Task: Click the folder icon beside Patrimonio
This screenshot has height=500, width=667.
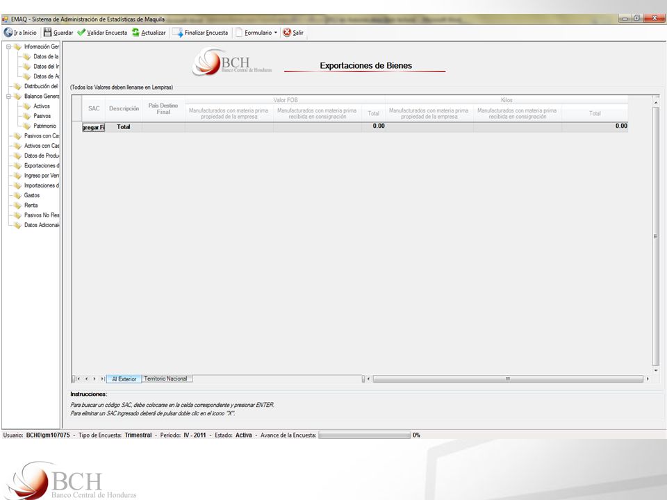Action: [27, 126]
